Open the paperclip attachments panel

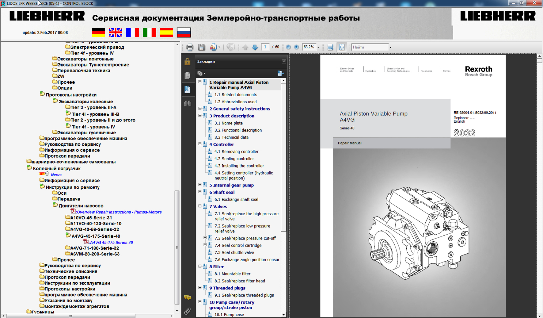pos(188,311)
